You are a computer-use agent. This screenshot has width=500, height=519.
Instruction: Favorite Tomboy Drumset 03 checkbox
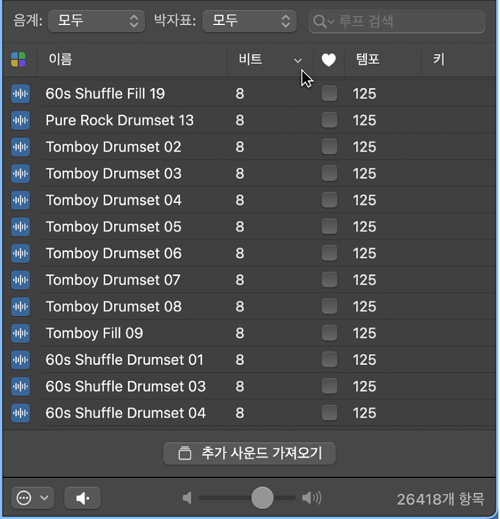[329, 173]
